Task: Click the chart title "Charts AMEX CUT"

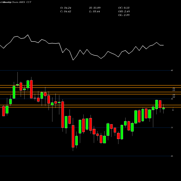Action: [x=21, y=2]
